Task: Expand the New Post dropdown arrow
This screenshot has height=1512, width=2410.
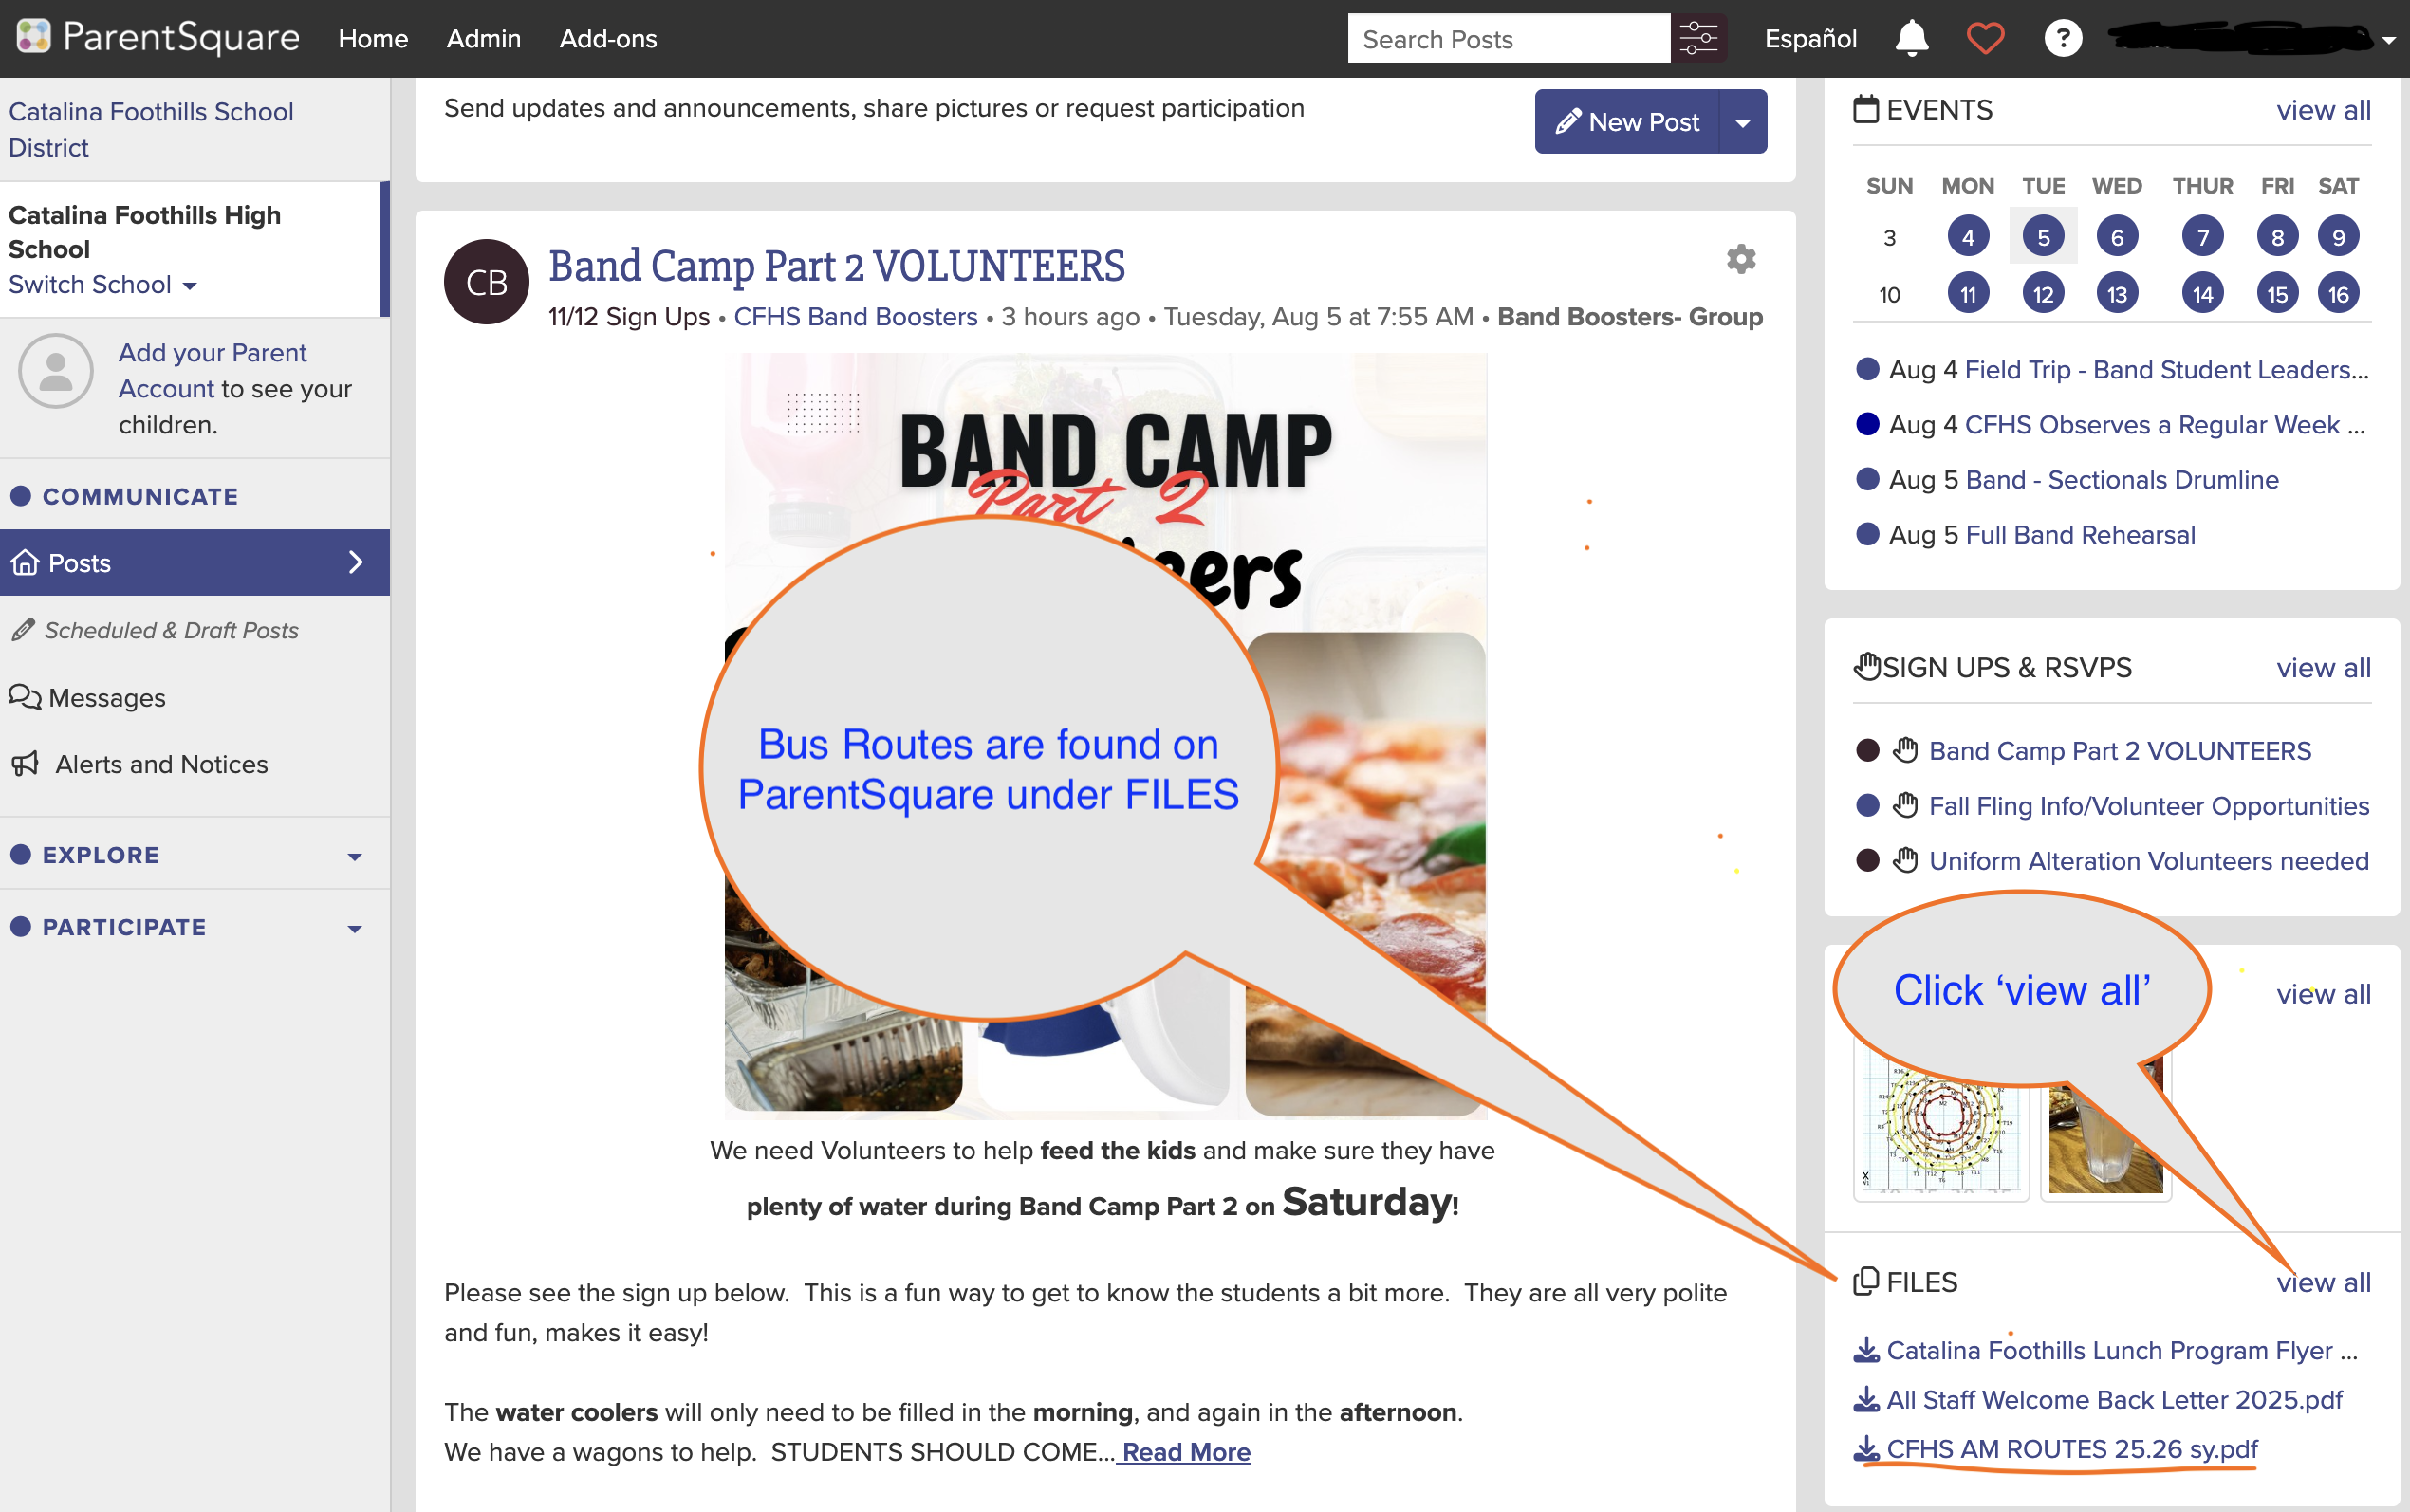Action: (1743, 122)
